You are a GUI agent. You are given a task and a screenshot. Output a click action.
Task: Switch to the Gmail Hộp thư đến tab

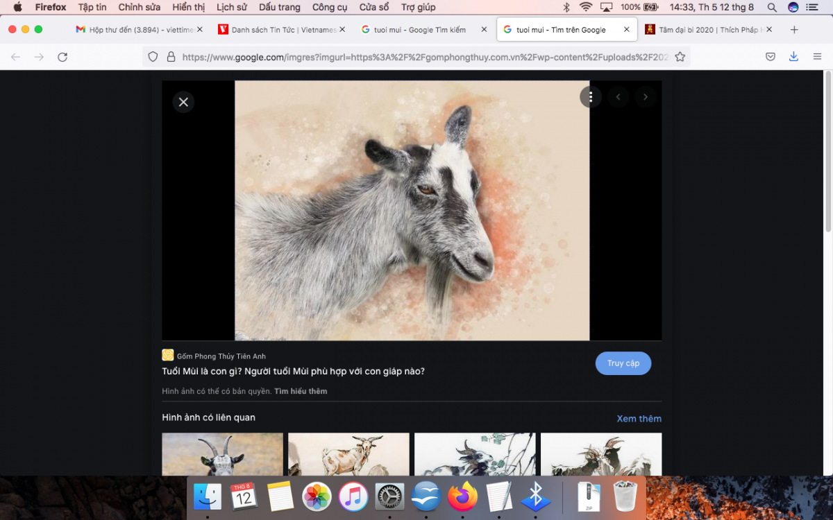[135, 30]
